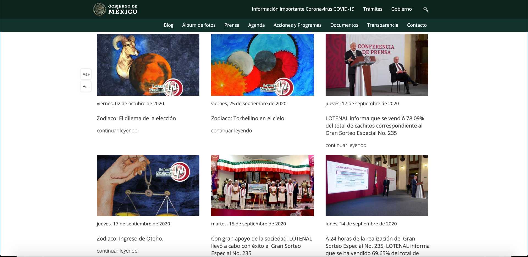
Task: Click continuar leyendo under El dilema de la elección
Action: pyautogui.click(x=117, y=131)
